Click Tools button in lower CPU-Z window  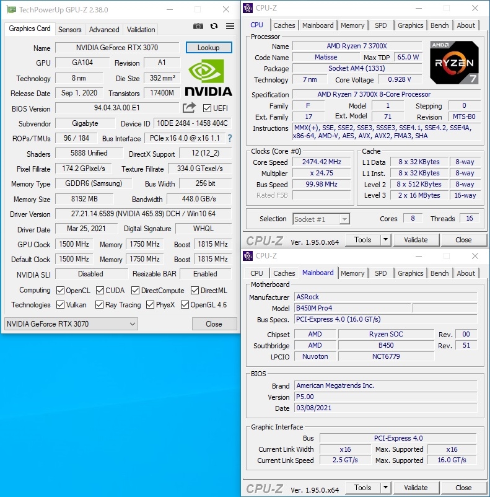(363, 488)
